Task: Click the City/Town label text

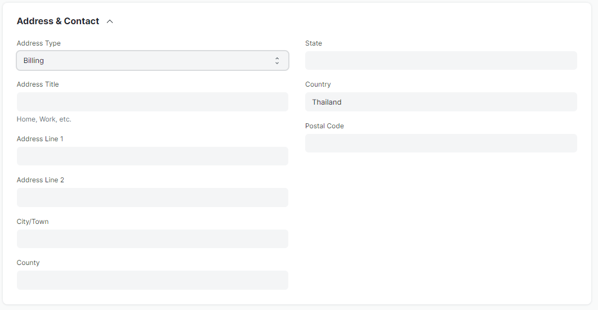Action: tap(33, 222)
